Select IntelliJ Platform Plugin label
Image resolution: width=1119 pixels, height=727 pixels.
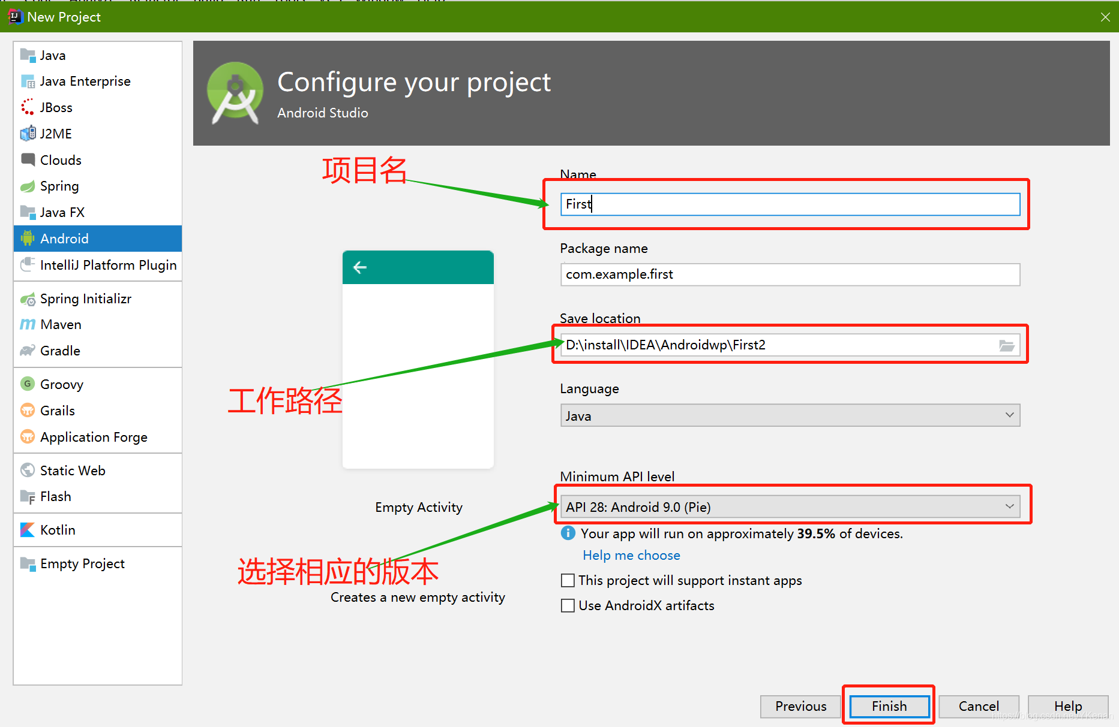pos(109,265)
